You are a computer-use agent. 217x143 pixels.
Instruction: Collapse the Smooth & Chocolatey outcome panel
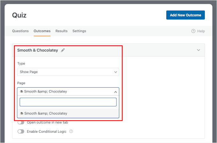198,50
